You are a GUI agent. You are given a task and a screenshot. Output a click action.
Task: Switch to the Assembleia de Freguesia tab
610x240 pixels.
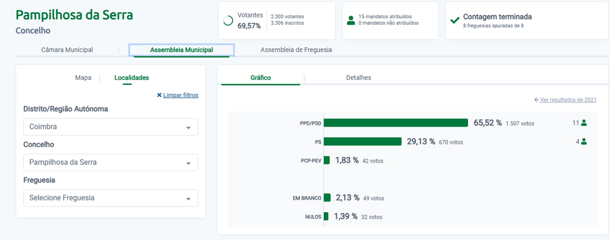[x=296, y=50]
